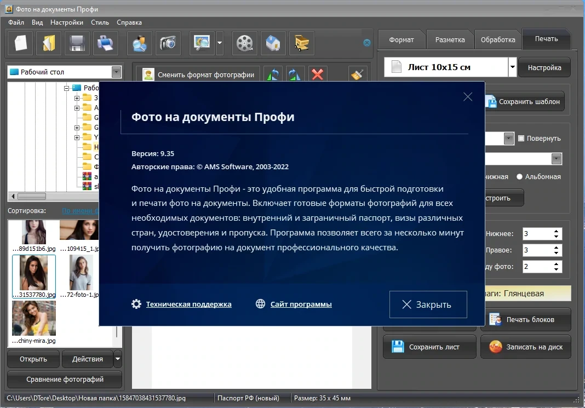The width and height of the screenshot is (585, 408).
Task: Select thumbnail ...89d151b6.jpg
Action: (34, 236)
